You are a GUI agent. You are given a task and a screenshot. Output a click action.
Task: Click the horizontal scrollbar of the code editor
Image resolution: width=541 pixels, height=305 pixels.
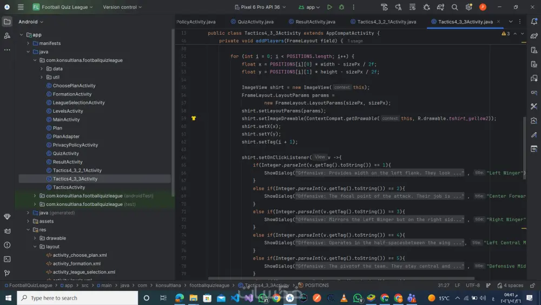click(341, 278)
